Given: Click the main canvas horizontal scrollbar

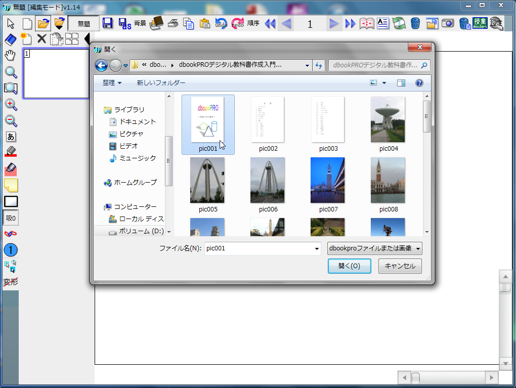Looking at the screenshot, I should pyautogui.click(x=448, y=377).
